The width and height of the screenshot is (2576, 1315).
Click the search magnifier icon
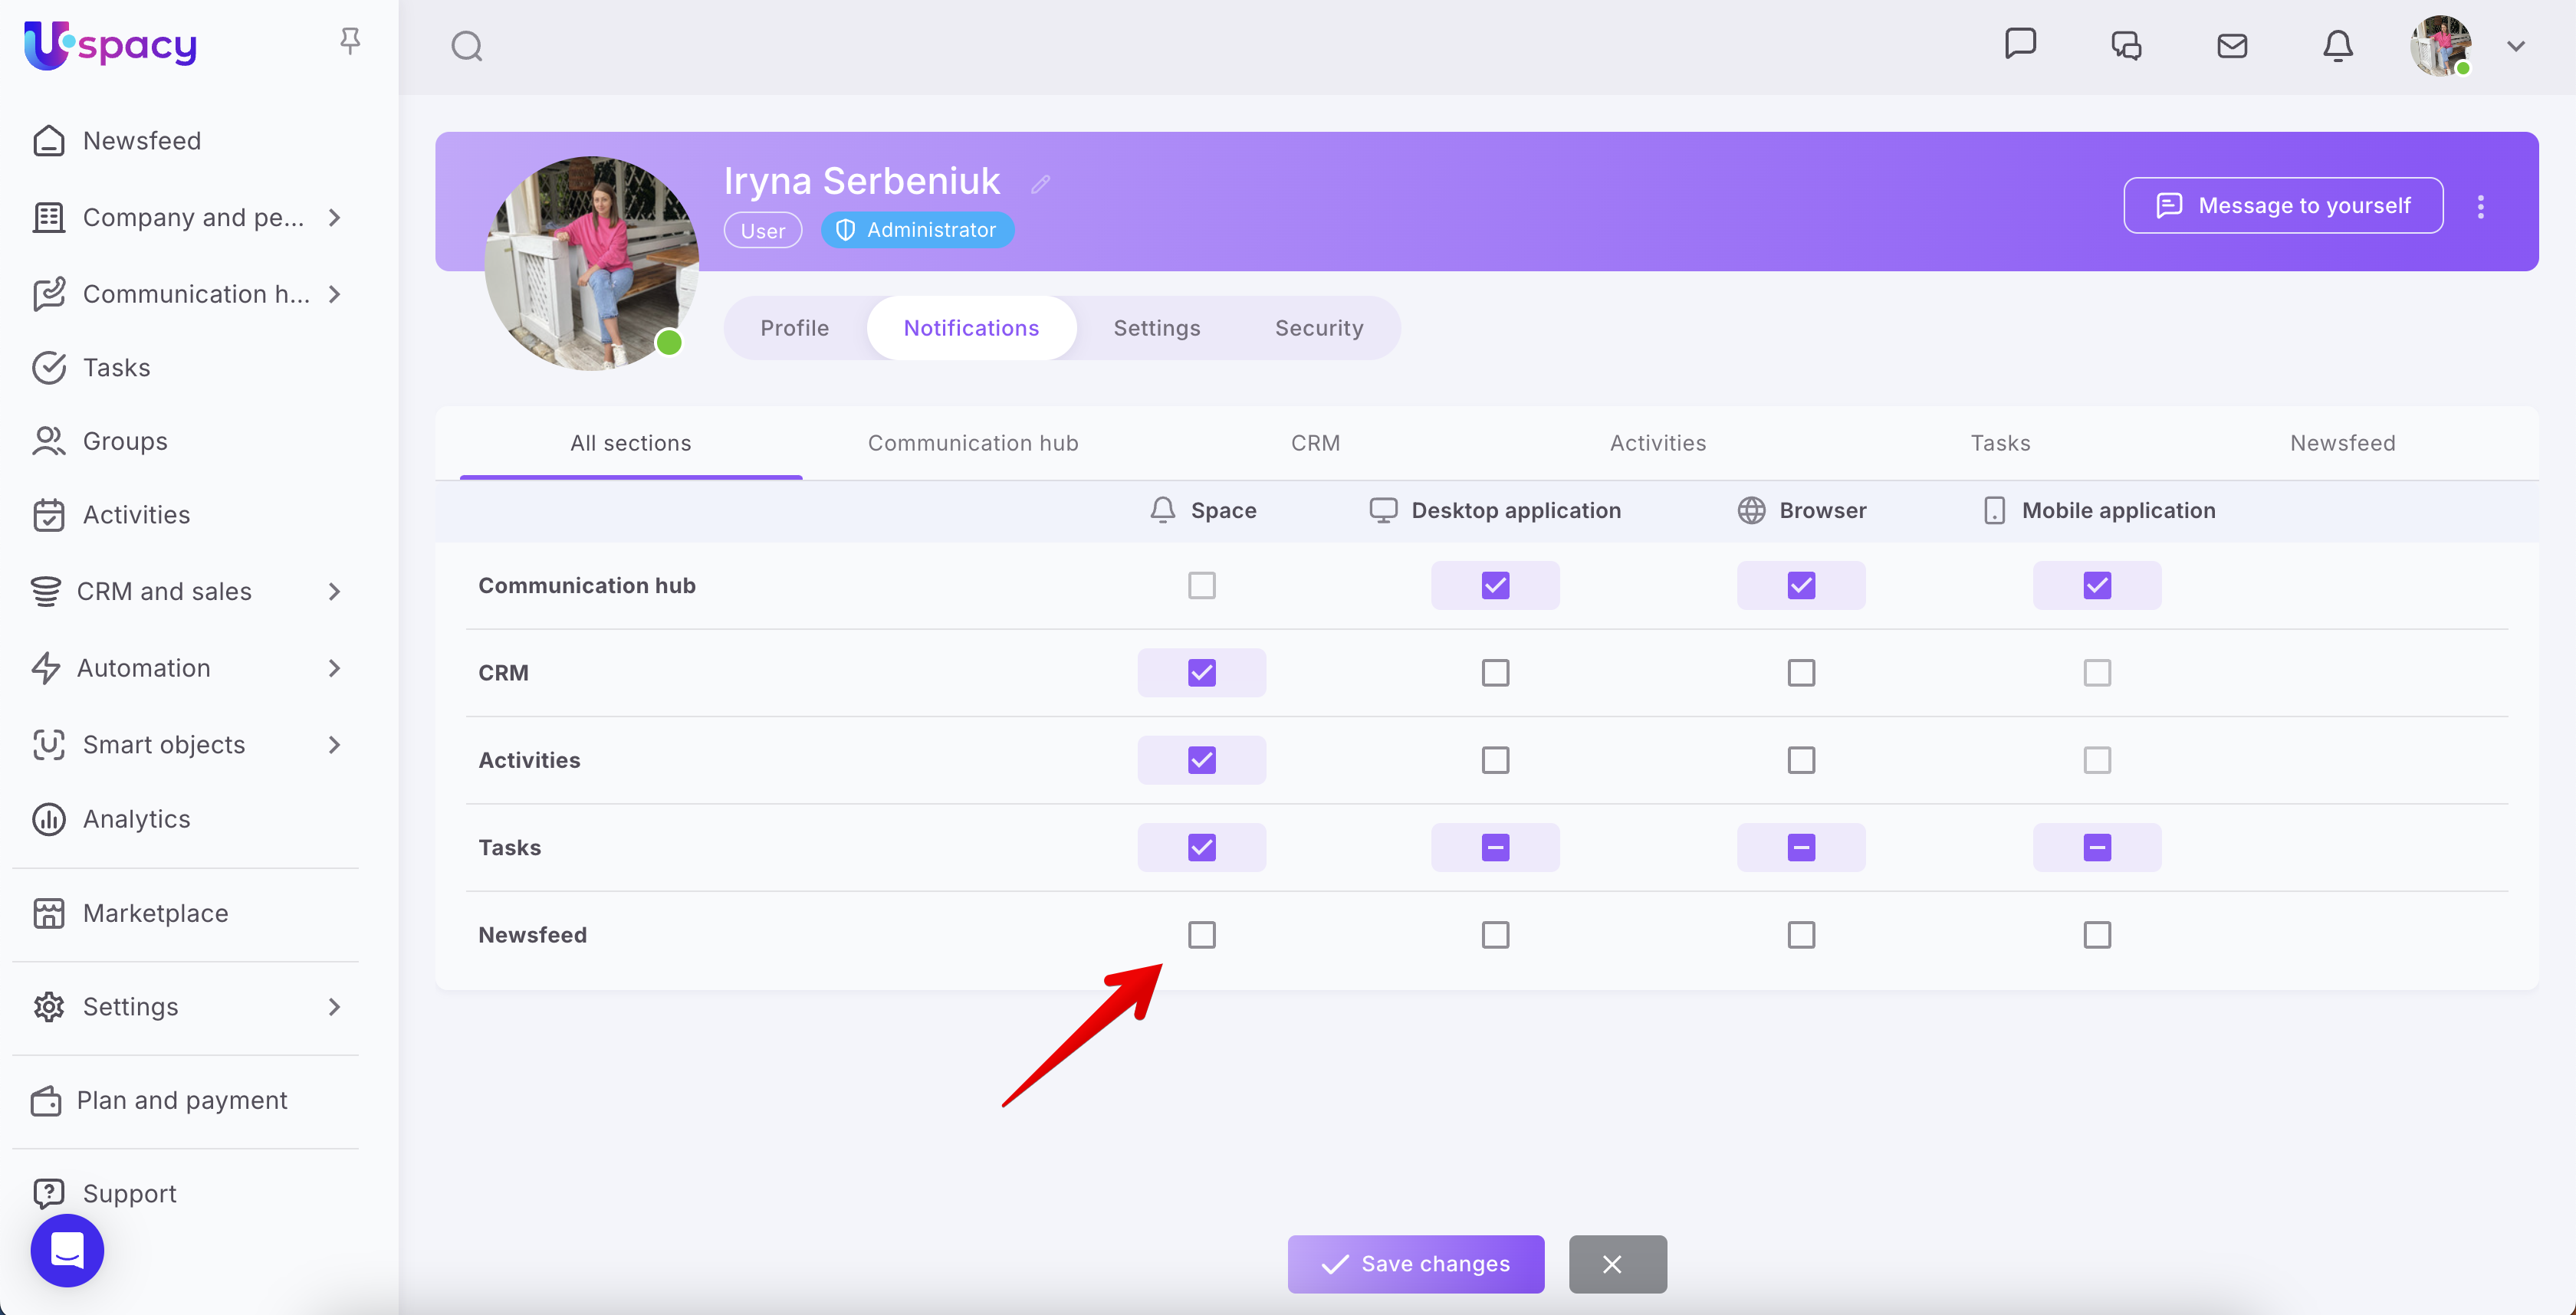(x=466, y=46)
